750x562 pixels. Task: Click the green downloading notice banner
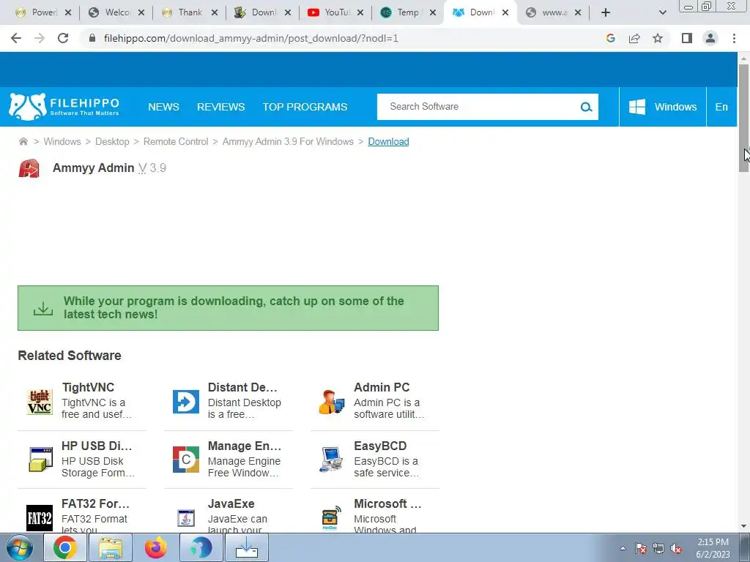(x=229, y=308)
